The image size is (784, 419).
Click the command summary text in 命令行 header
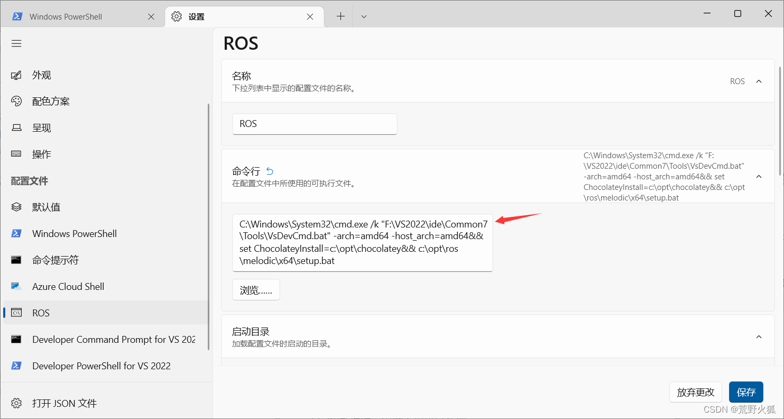pyautogui.click(x=665, y=177)
